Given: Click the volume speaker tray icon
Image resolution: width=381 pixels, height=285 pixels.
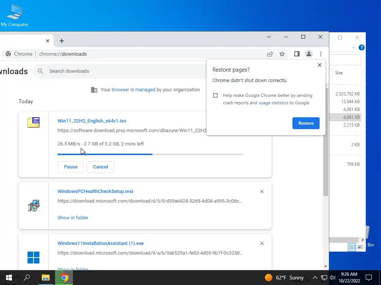Looking at the screenshot, I should pos(333,278).
